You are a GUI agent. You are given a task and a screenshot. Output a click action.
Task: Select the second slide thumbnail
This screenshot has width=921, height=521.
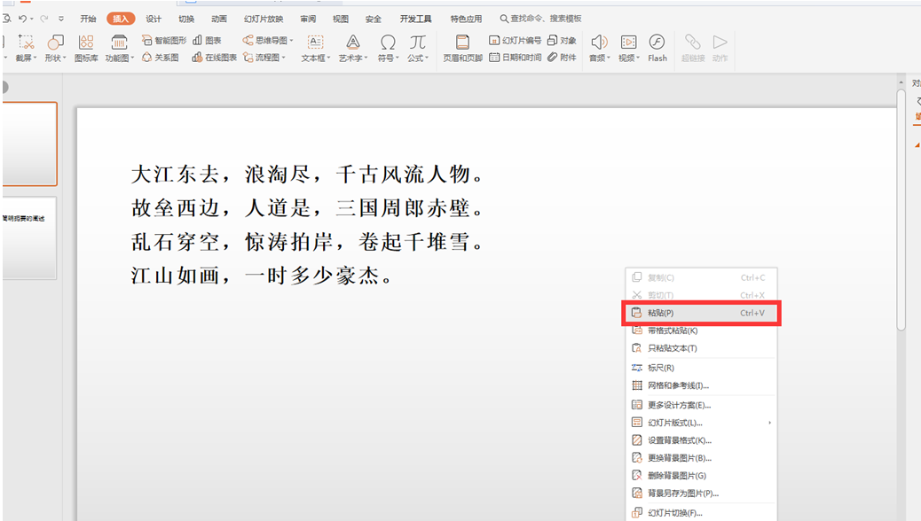29,237
